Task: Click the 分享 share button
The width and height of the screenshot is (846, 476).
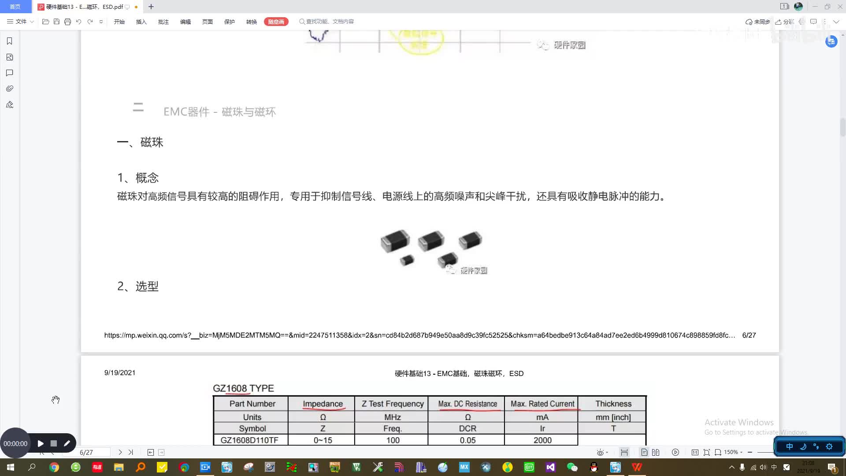Action: tap(785, 22)
